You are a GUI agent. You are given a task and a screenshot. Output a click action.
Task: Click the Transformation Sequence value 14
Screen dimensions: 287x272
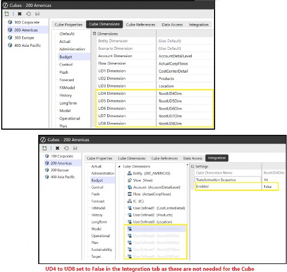click(266, 180)
